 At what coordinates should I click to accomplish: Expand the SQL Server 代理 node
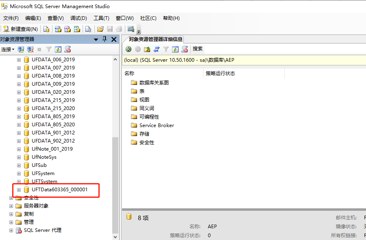[11, 230]
